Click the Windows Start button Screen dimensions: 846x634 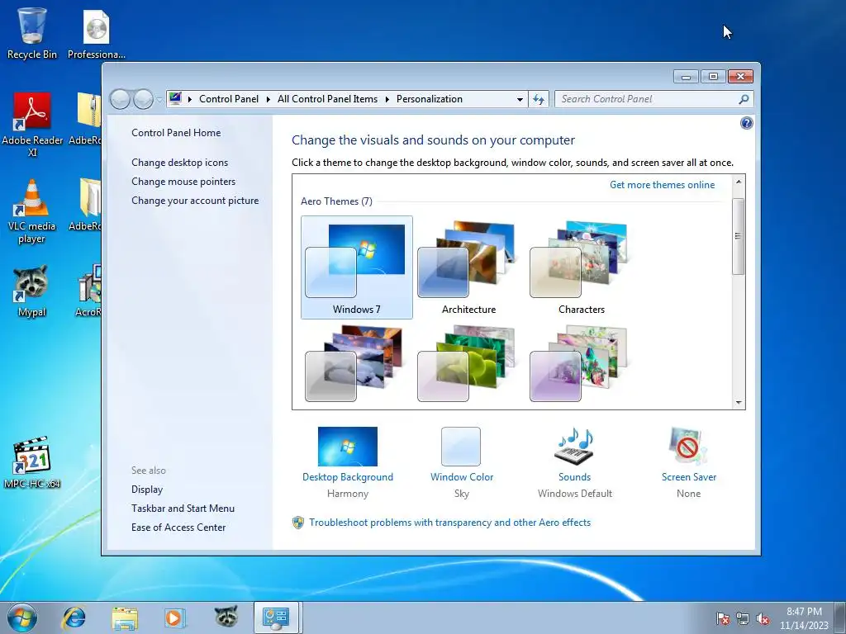coord(22,617)
